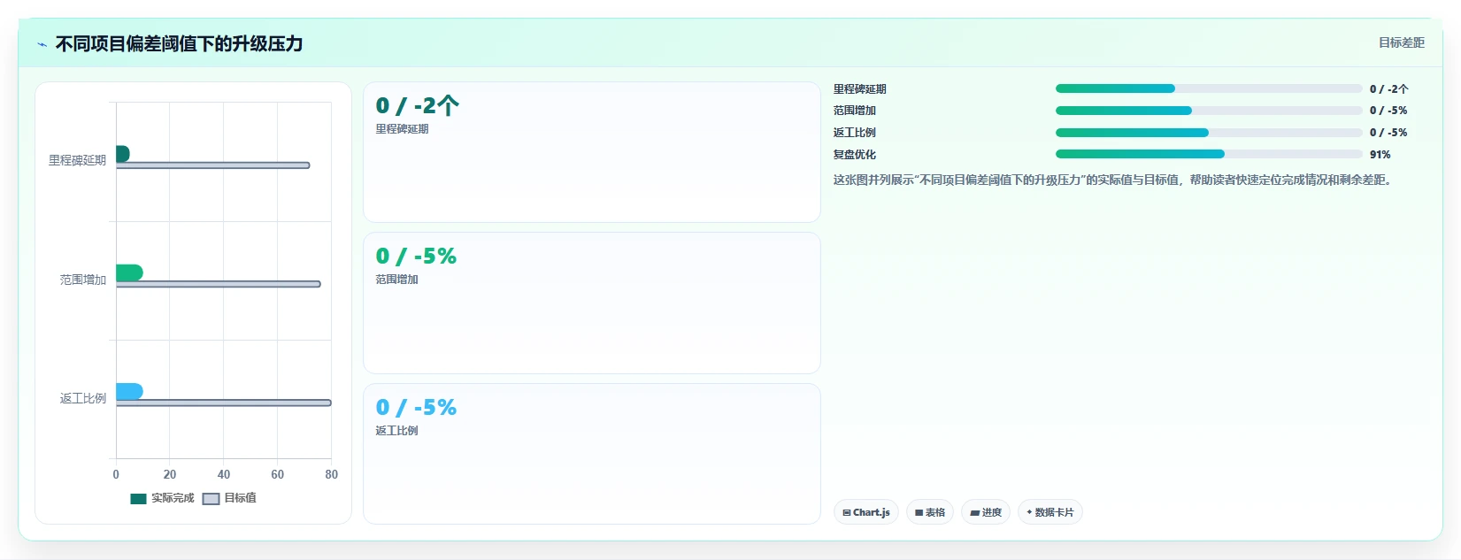Open the 里程碑延期 data card
Viewport: 1461px width, 560px height.
tap(591, 152)
